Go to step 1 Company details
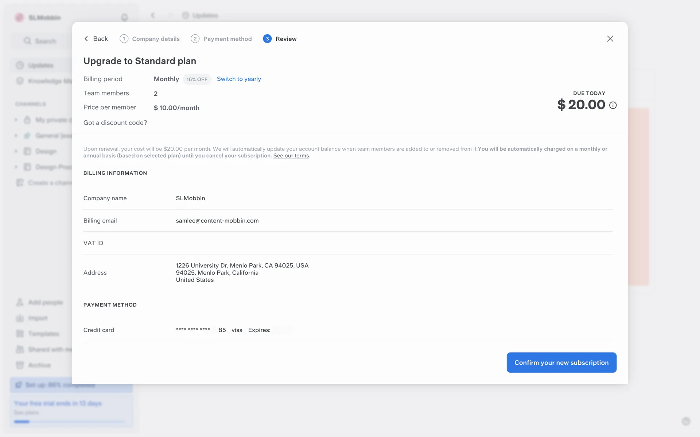Image resolution: width=700 pixels, height=437 pixels. pyautogui.click(x=150, y=39)
